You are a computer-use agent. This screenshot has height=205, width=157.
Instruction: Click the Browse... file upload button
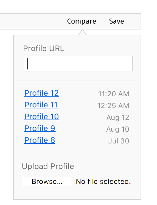[x=47, y=182]
